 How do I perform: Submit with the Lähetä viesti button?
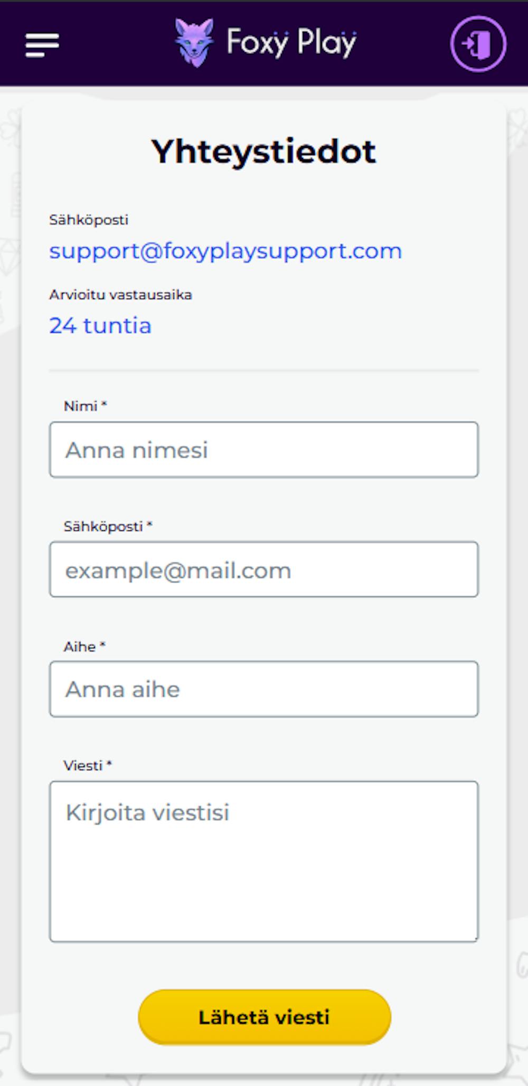click(x=265, y=1017)
